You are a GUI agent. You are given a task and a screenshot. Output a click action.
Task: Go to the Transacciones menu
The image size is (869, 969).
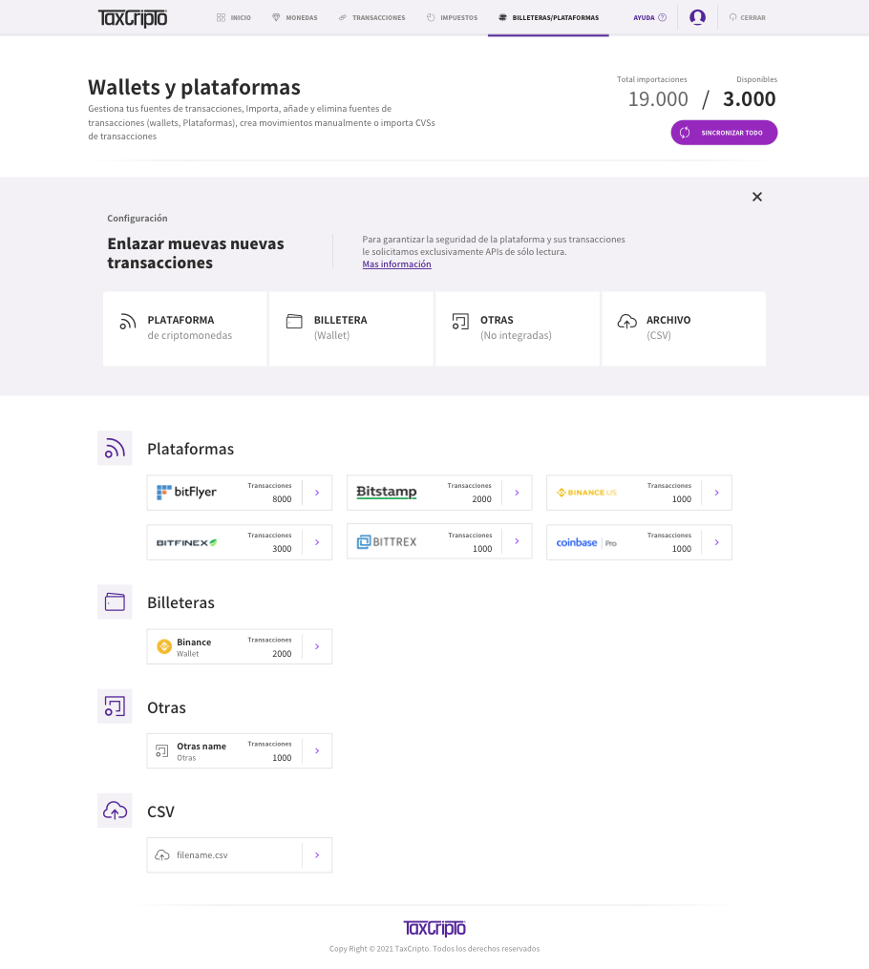371,17
